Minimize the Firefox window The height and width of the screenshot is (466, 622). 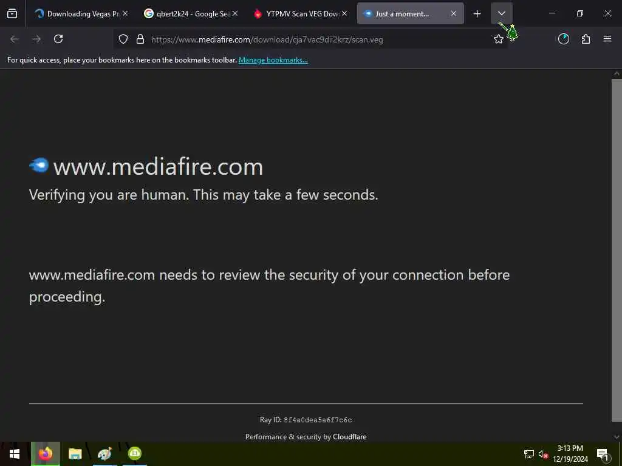(552, 13)
